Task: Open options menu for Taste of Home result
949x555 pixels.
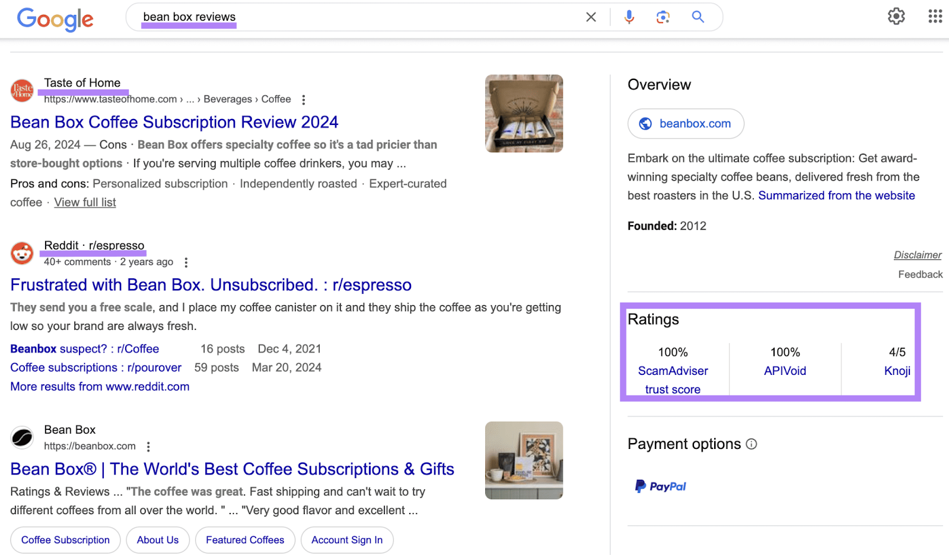Action: coord(303,100)
